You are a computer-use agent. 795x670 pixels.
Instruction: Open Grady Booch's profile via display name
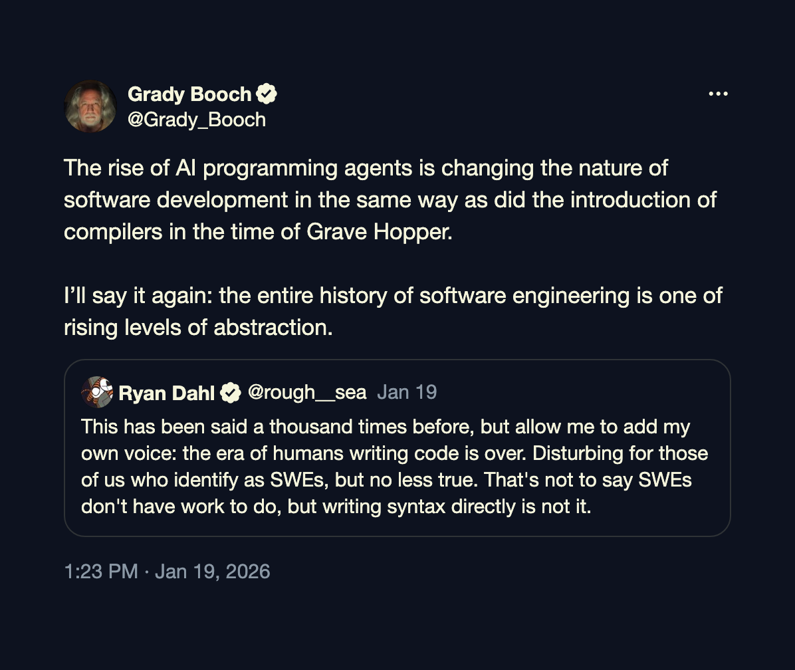(x=189, y=94)
